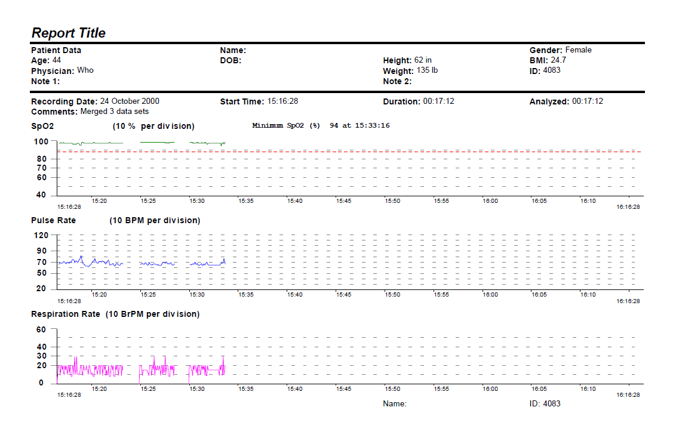Click the "100" label on the SpO2 axis
This screenshot has height=438, width=676.
point(41,141)
